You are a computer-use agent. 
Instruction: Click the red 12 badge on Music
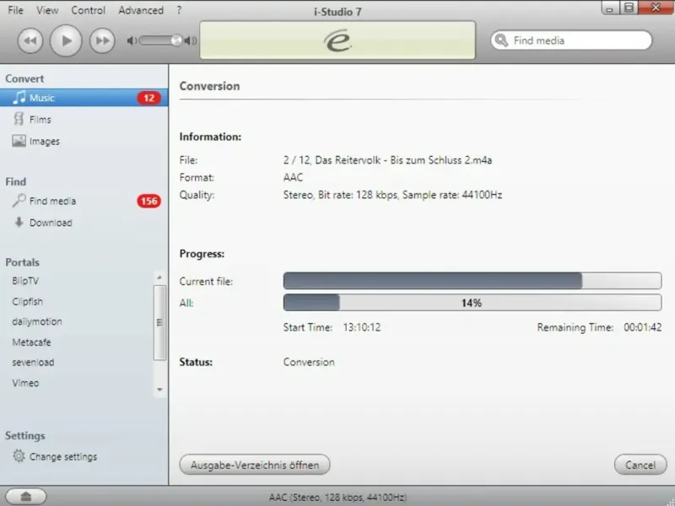click(149, 98)
